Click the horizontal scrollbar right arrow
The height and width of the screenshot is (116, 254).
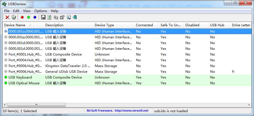(250, 105)
